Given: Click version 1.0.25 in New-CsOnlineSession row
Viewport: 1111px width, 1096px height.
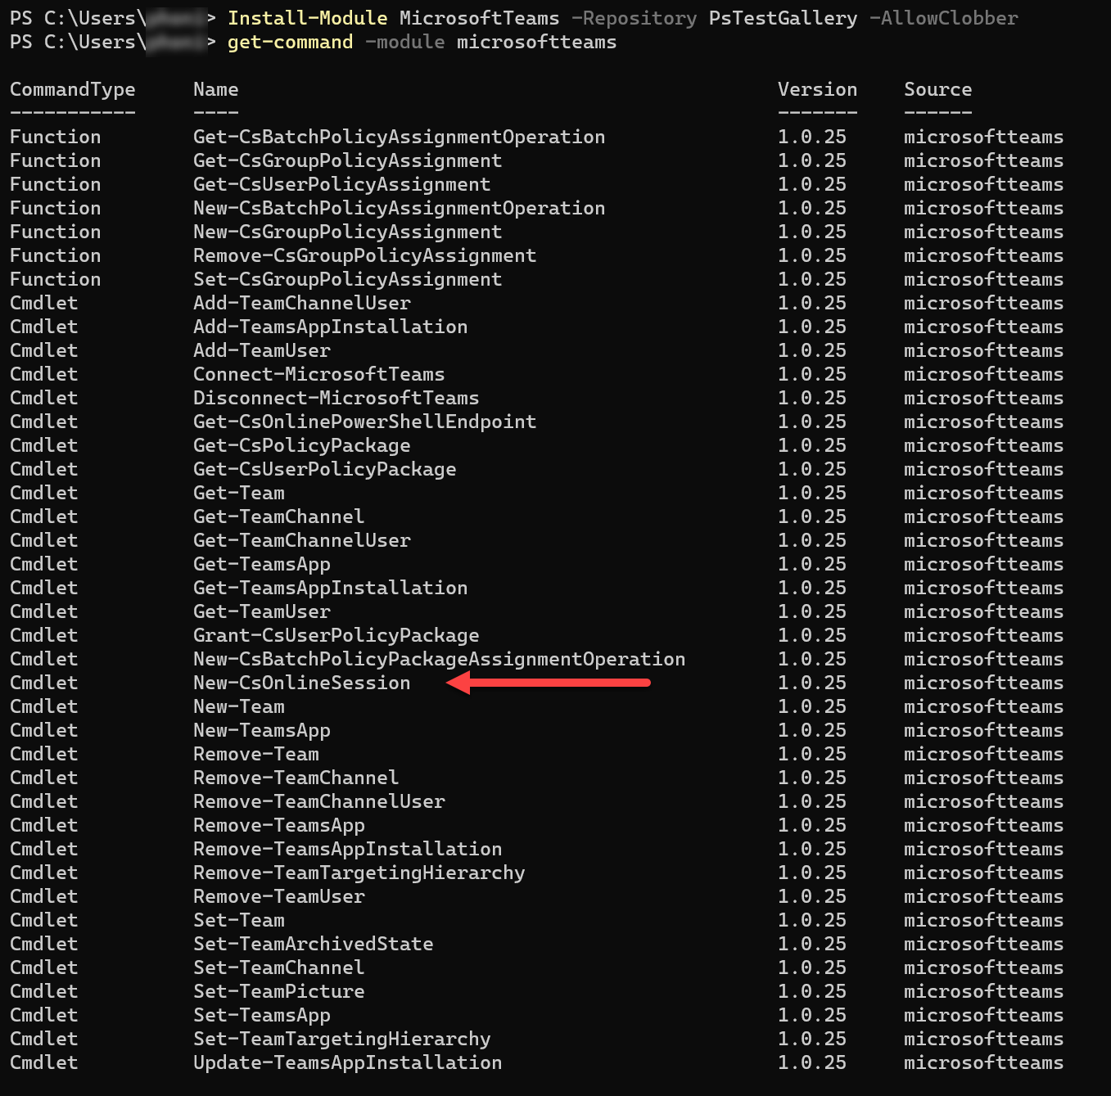Looking at the screenshot, I should [x=812, y=683].
